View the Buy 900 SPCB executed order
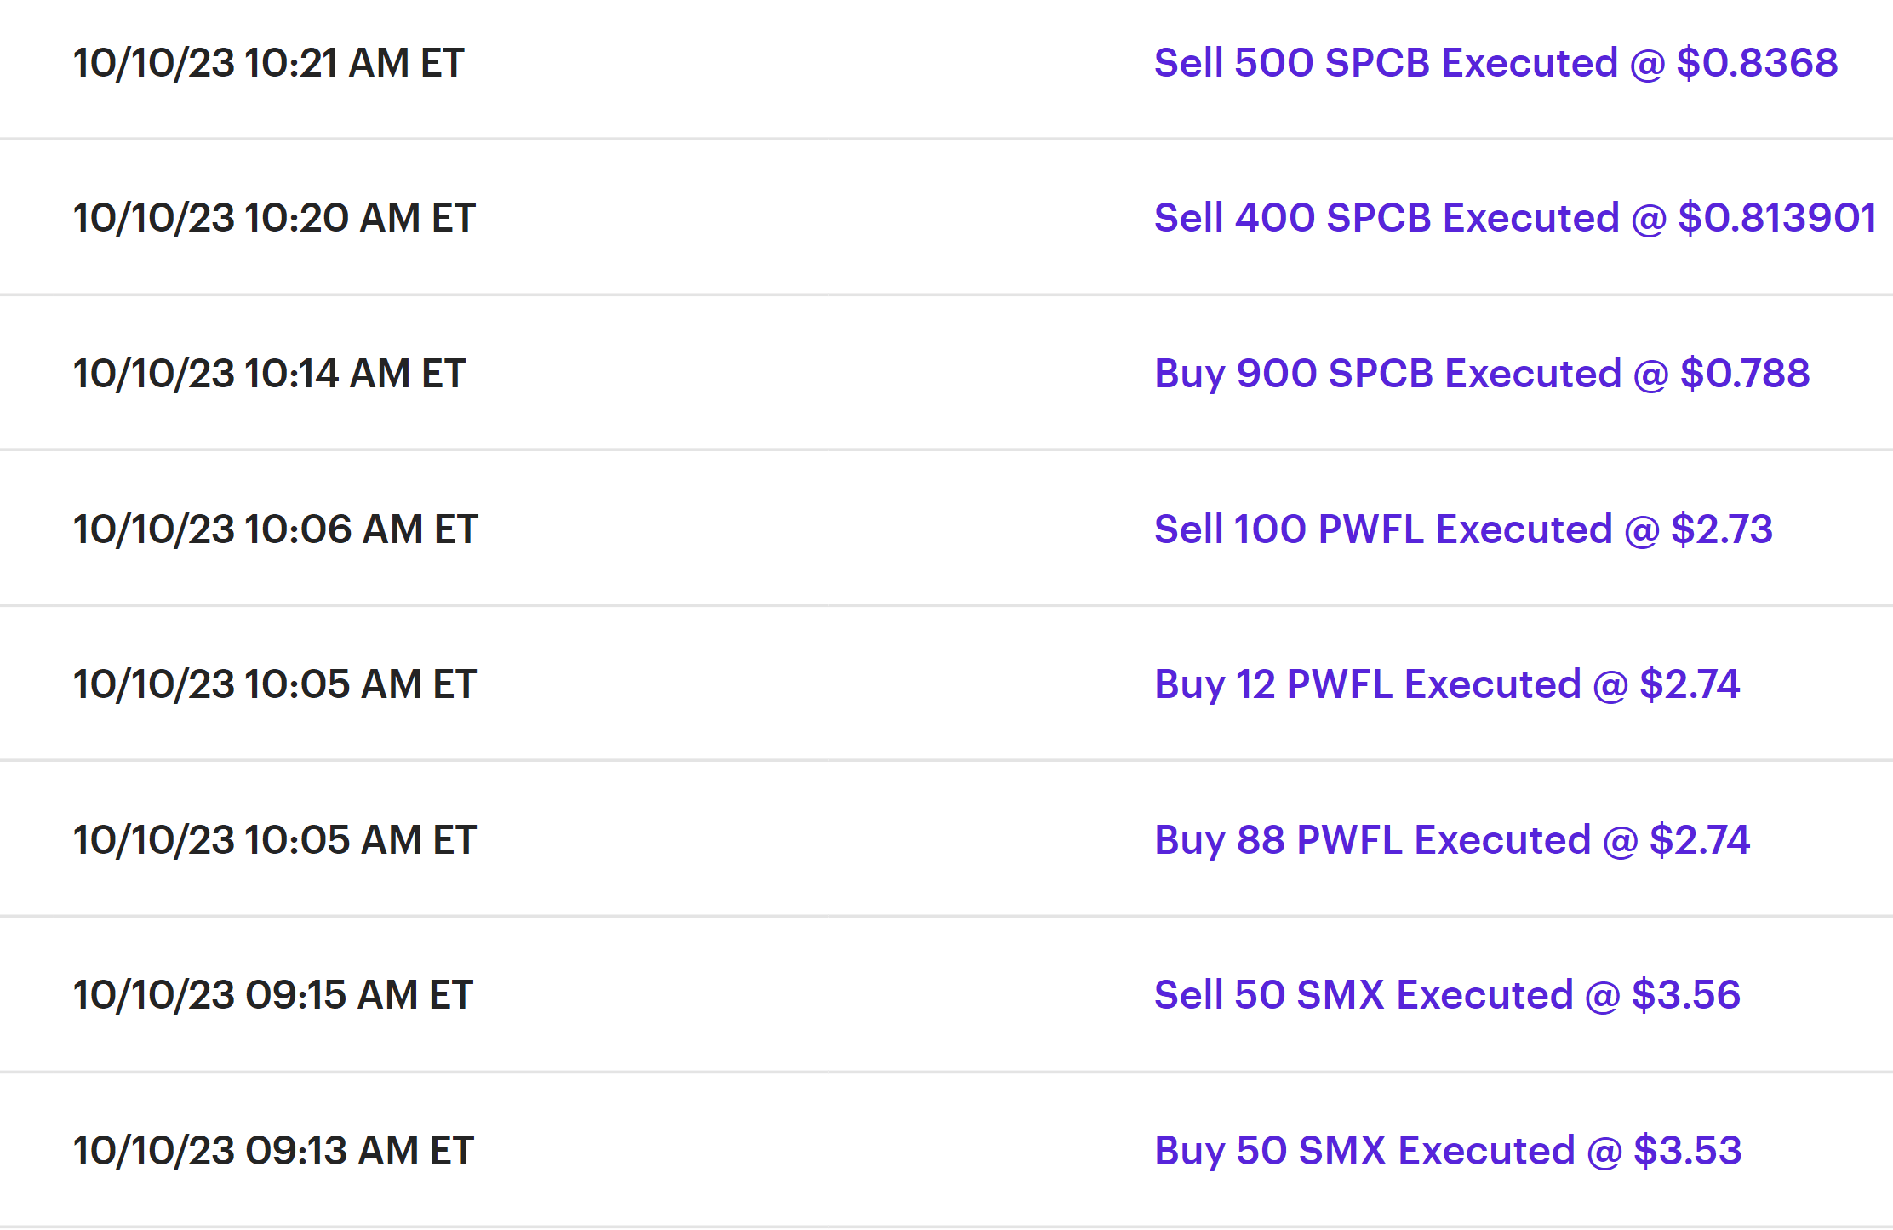The width and height of the screenshot is (1893, 1230). coord(1481,374)
